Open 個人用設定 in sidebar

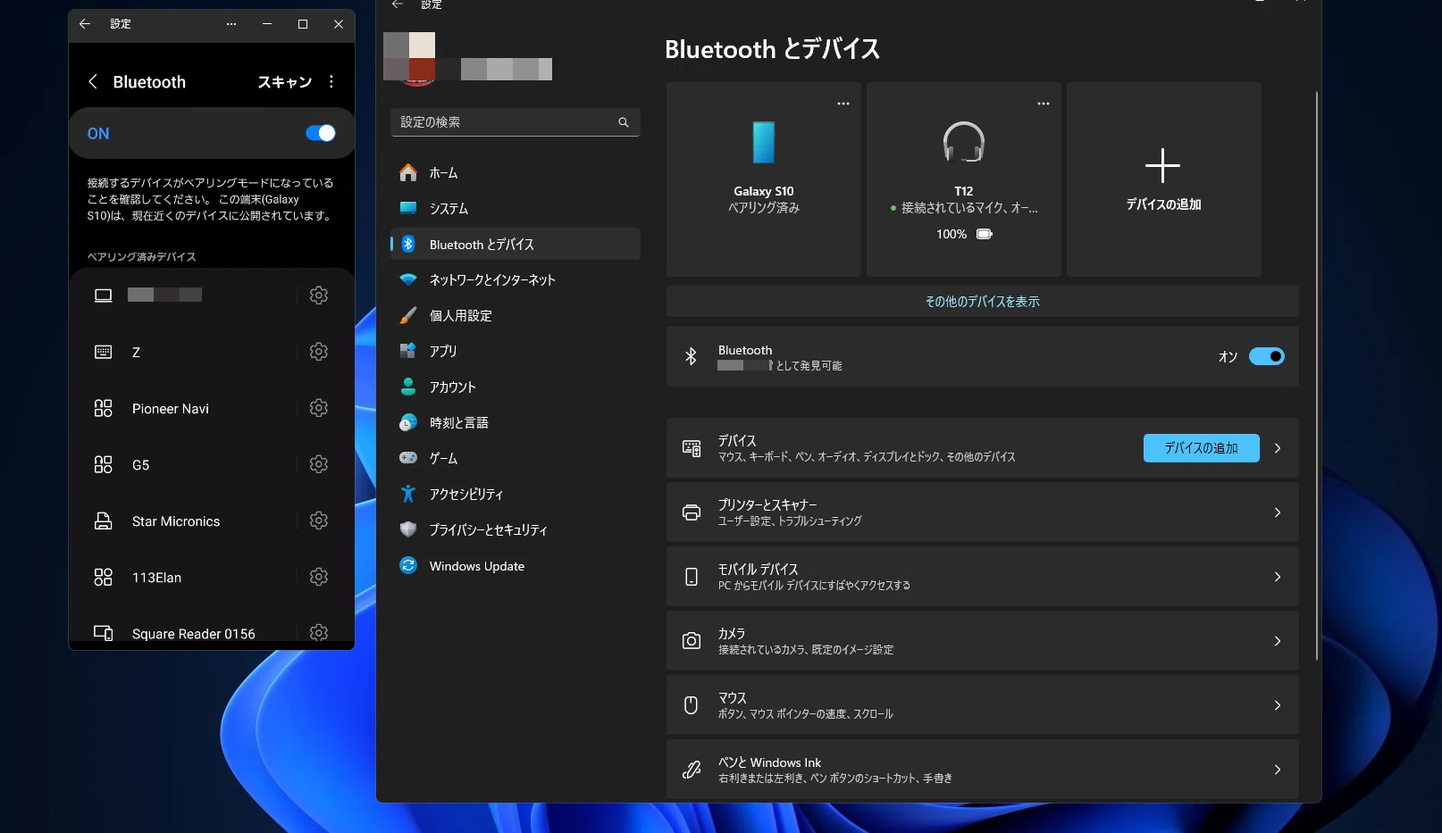coord(516,316)
